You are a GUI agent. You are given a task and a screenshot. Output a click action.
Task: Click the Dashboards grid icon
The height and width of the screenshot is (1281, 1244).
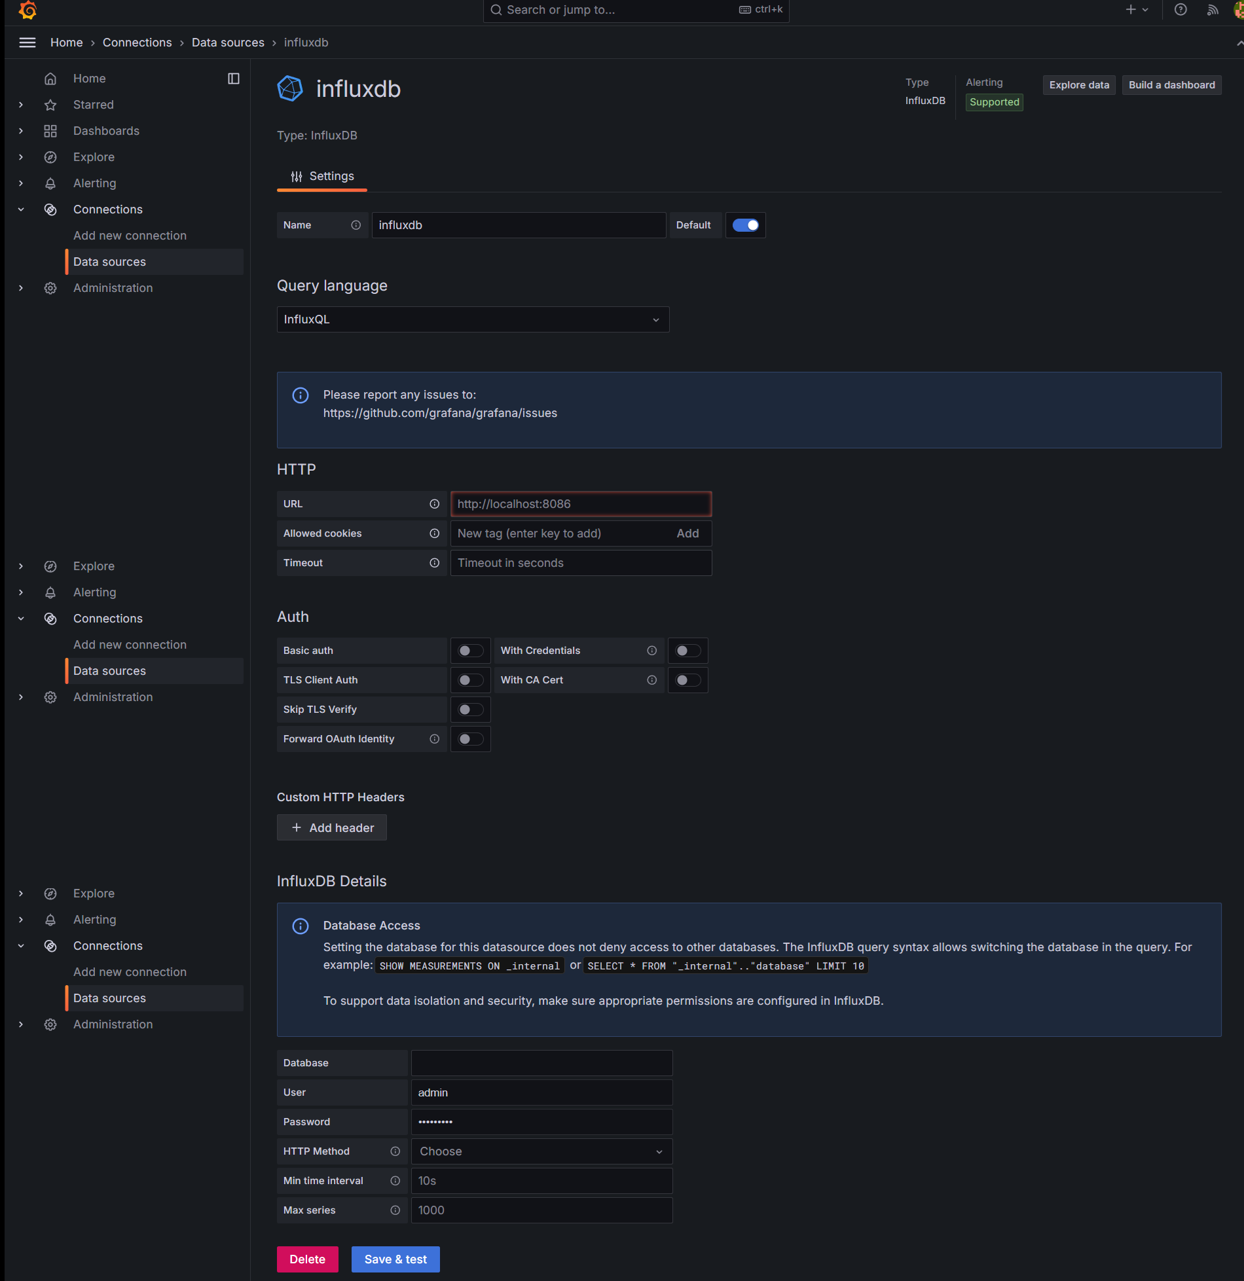(50, 131)
